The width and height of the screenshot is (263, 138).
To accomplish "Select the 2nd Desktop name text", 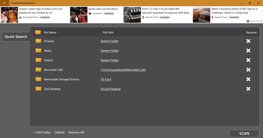I will pyautogui.click(x=52, y=89).
